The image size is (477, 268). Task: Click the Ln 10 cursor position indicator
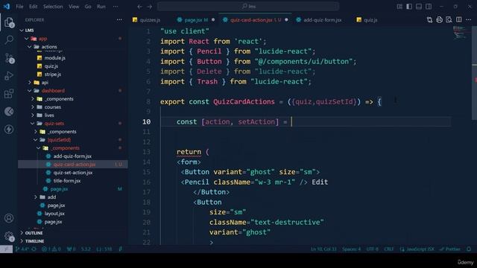click(323, 249)
